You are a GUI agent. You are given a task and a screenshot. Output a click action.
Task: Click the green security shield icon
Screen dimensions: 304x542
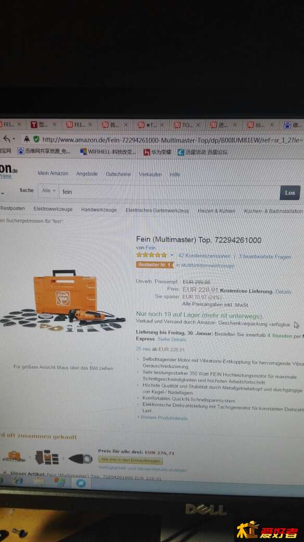[x=36, y=139]
